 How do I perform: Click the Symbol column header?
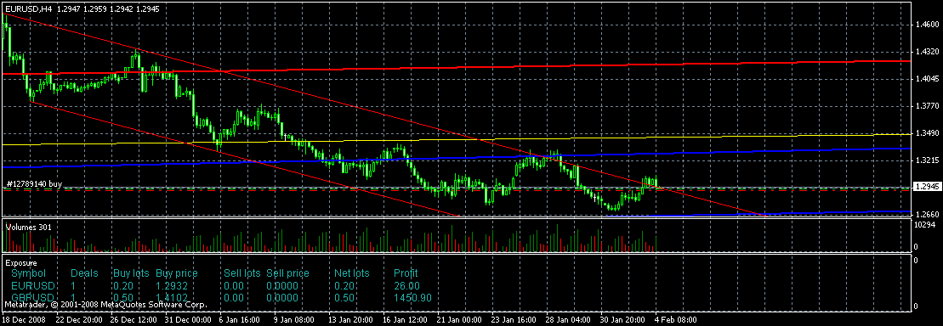pyautogui.click(x=28, y=273)
